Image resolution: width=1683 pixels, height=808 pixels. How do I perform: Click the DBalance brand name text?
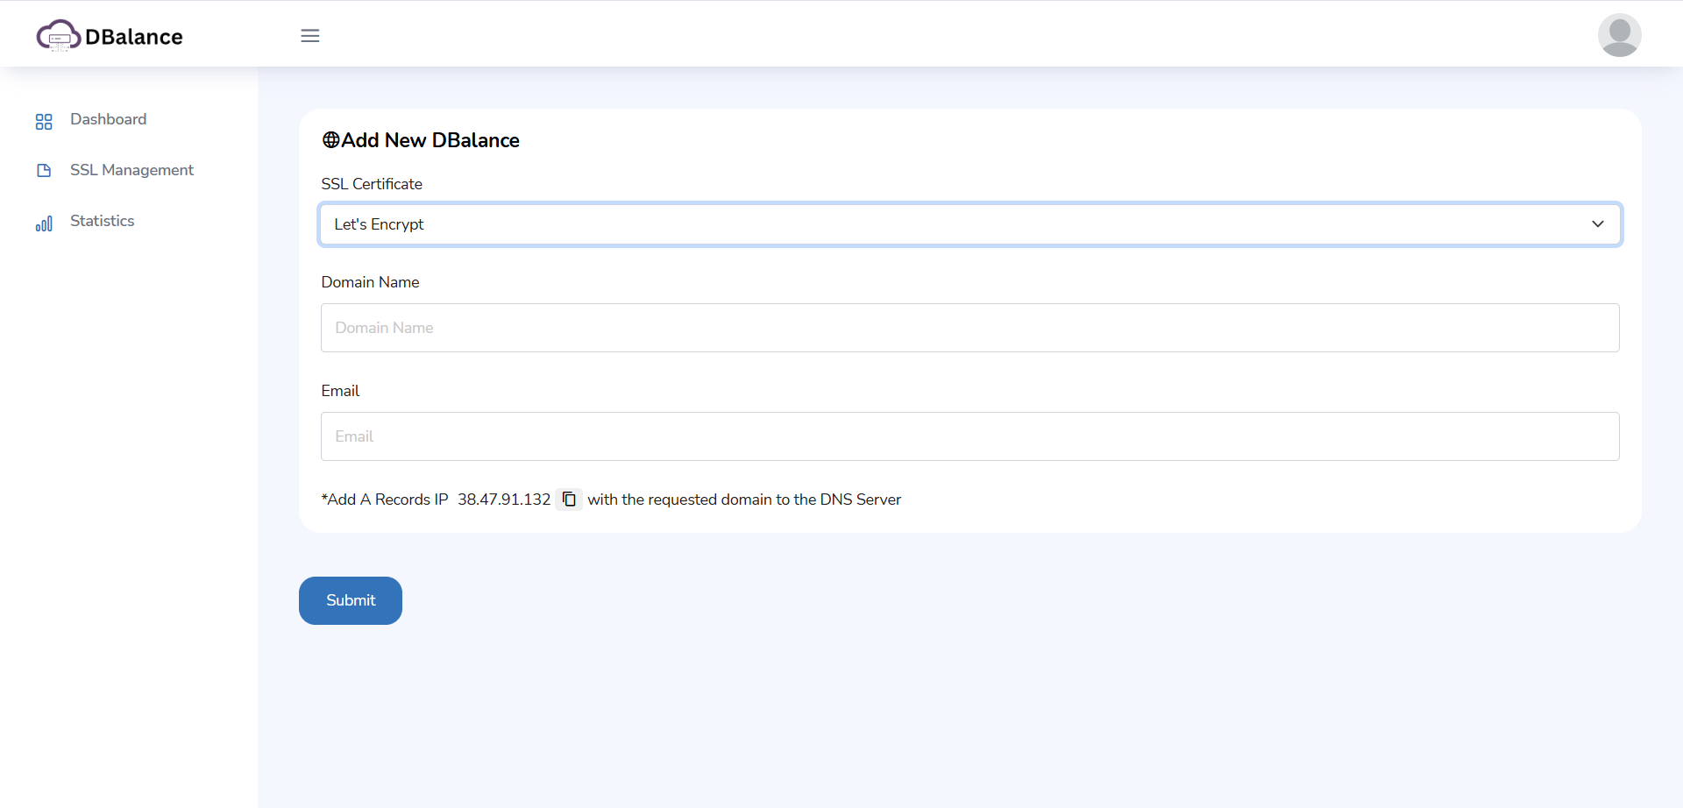coord(134,37)
